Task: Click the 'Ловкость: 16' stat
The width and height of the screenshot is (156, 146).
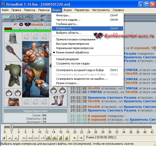Action: [36, 119]
